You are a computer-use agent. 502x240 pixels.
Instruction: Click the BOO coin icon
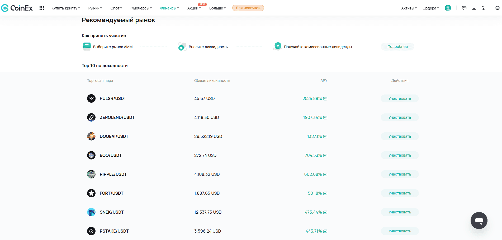[x=91, y=155]
